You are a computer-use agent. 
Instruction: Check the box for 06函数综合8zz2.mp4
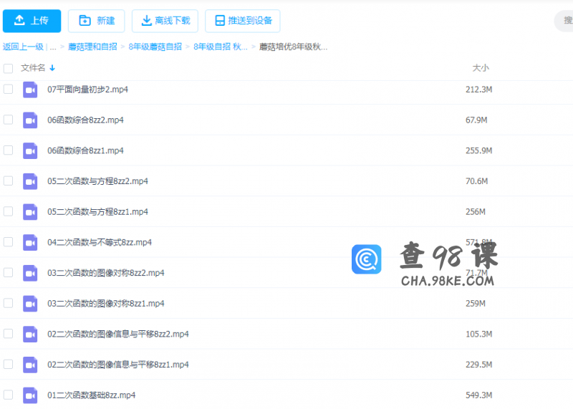tap(8, 120)
